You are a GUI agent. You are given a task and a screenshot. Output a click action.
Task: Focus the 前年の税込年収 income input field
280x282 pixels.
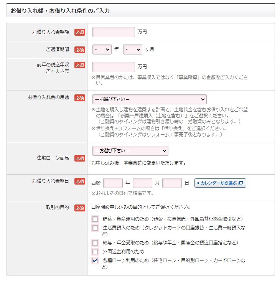coord(114,67)
